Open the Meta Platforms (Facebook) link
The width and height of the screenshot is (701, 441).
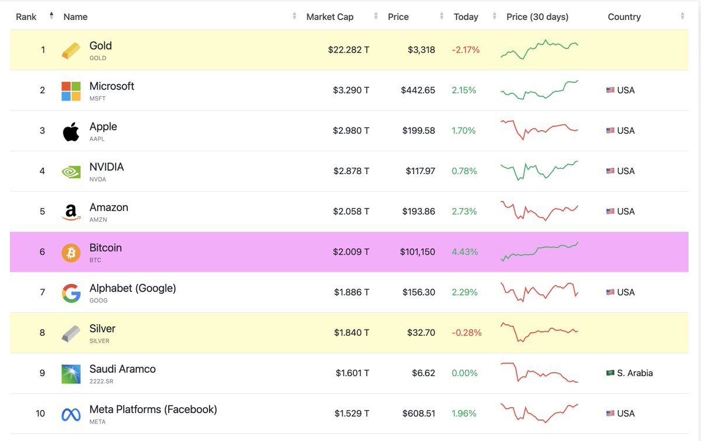(153, 409)
